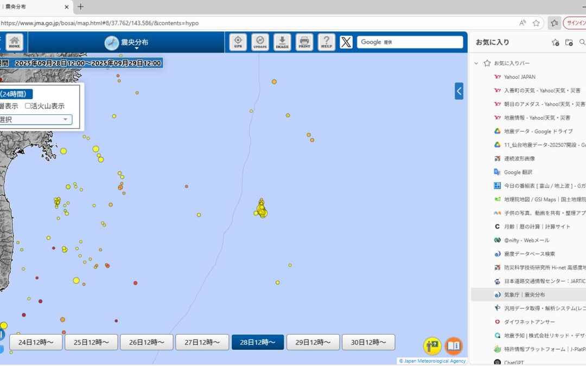Image resolution: width=586 pixels, height=366 pixels.
Task: Click the PRINT icon
Action: 304,42
